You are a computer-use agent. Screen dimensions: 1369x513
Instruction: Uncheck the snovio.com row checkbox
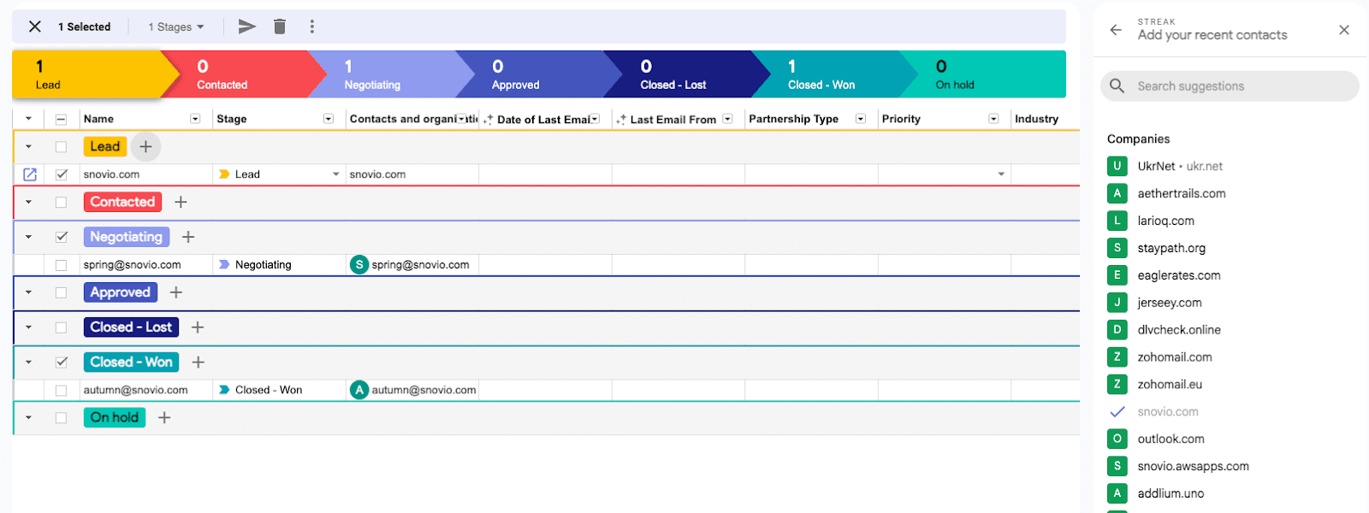[x=62, y=174]
